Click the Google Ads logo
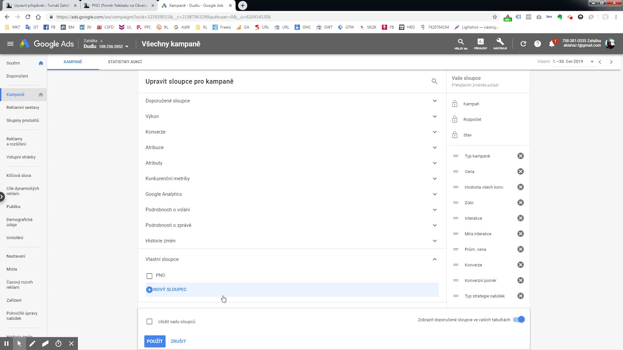The height and width of the screenshot is (350, 623). coord(47,44)
